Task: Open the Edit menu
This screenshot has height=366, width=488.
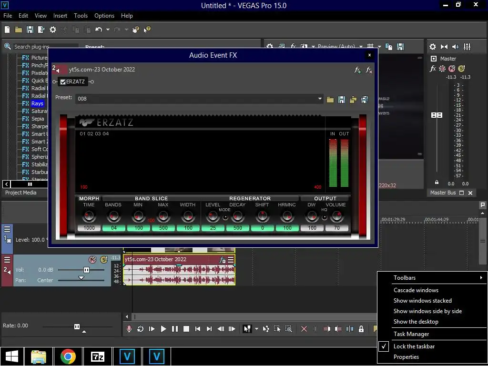Action: click(x=23, y=16)
